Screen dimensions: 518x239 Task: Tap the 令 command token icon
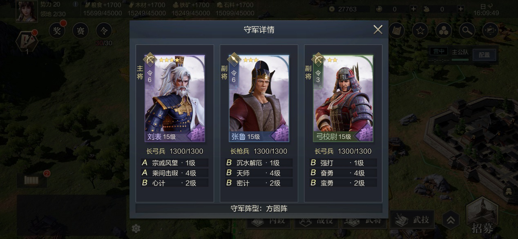click(104, 30)
